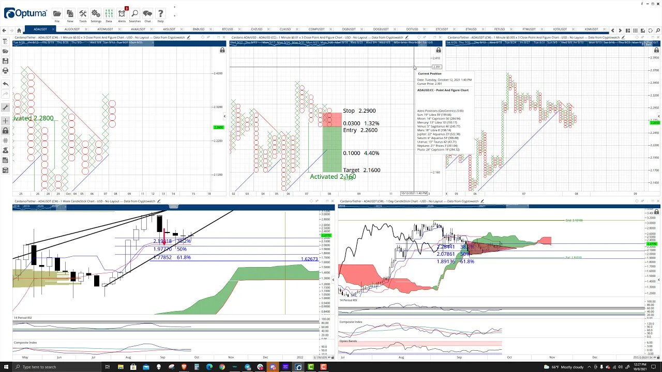Edit title of first ADAUSDT chart pencil

(x=188, y=37)
